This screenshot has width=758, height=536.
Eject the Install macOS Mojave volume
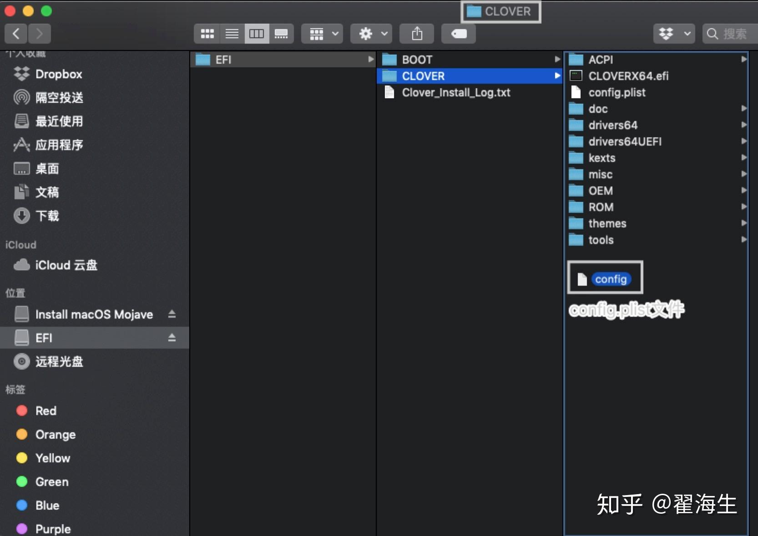172,314
